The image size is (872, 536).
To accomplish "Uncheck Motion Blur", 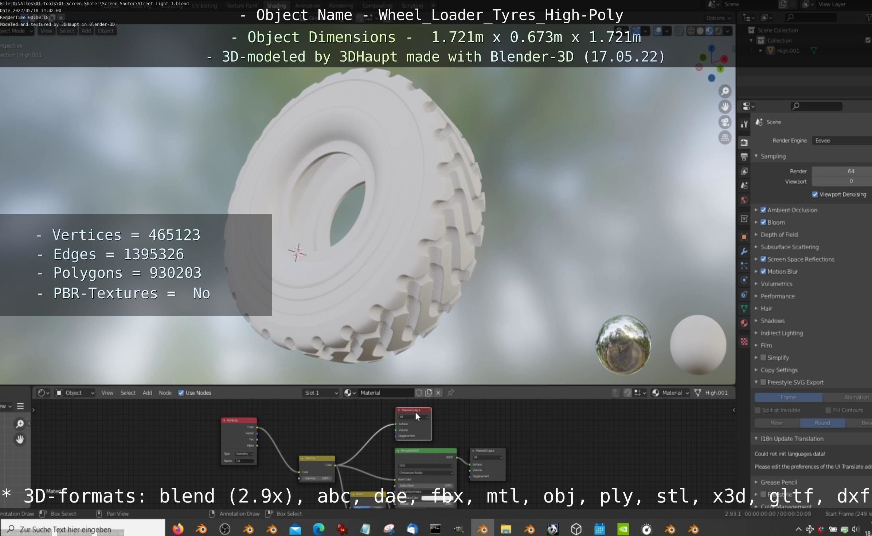I will pyautogui.click(x=763, y=272).
